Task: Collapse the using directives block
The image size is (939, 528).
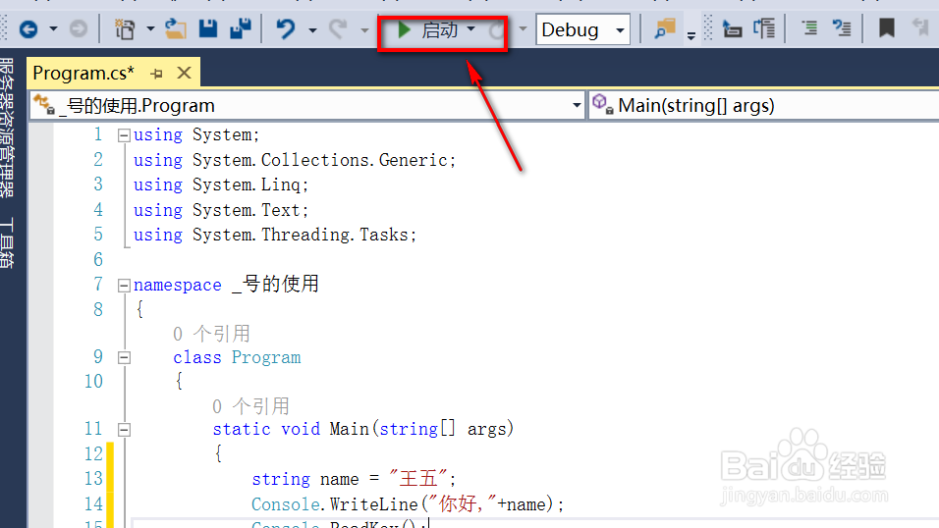Action: [x=124, y=135]
